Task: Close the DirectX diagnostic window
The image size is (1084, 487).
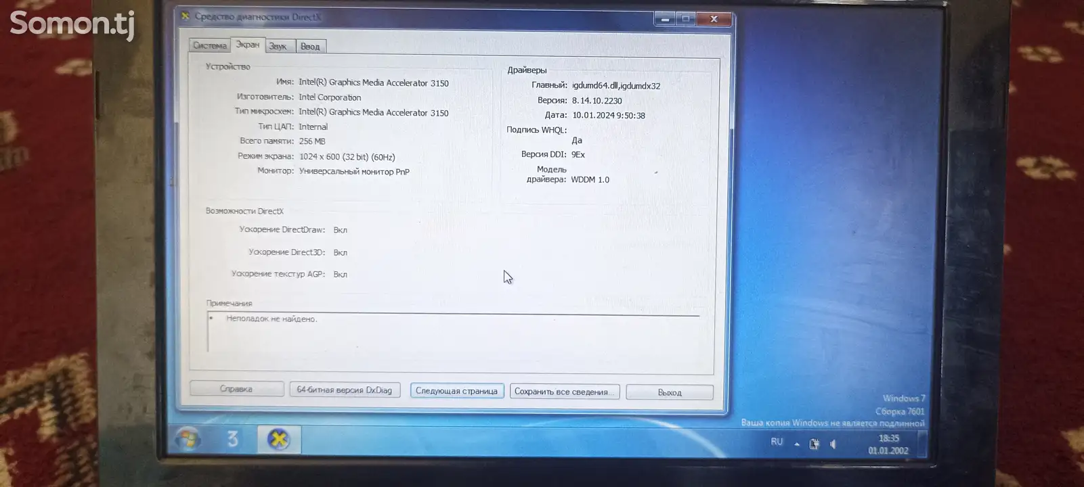Action: (x=714, y=19)
